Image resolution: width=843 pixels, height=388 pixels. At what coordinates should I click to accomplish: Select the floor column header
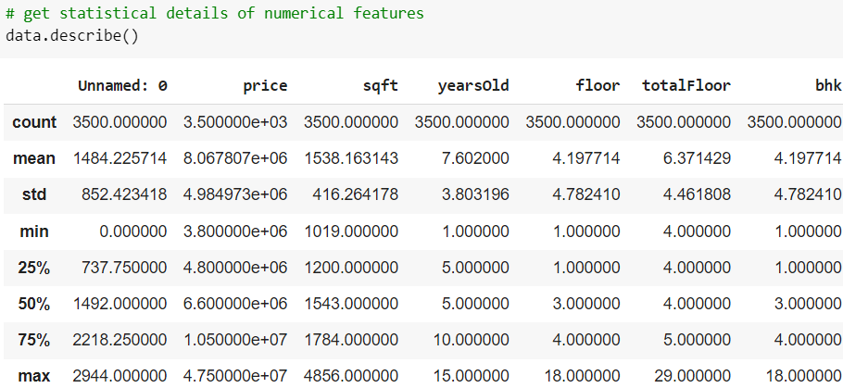(x=598, y=85)
